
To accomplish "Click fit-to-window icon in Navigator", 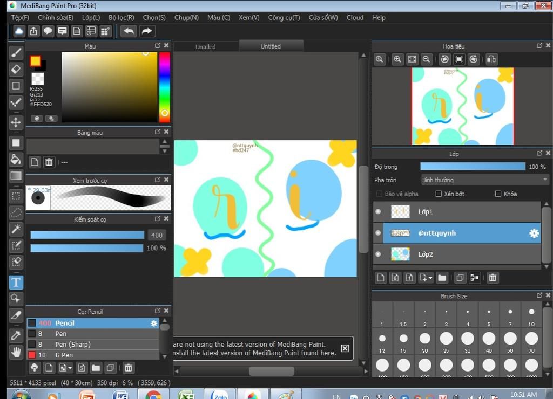I will [412, 59].
